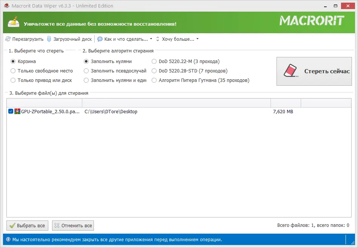Click the Macrorit app icon in the title bar

[x=7, y=6]
